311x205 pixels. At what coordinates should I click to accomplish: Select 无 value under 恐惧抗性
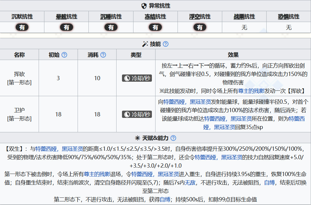coord(289,27)
